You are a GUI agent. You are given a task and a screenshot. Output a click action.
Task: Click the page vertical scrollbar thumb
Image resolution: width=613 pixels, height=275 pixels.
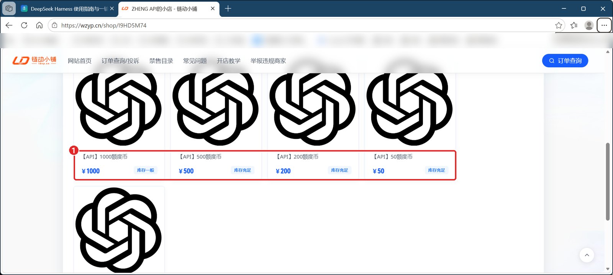tap(608, 182)
